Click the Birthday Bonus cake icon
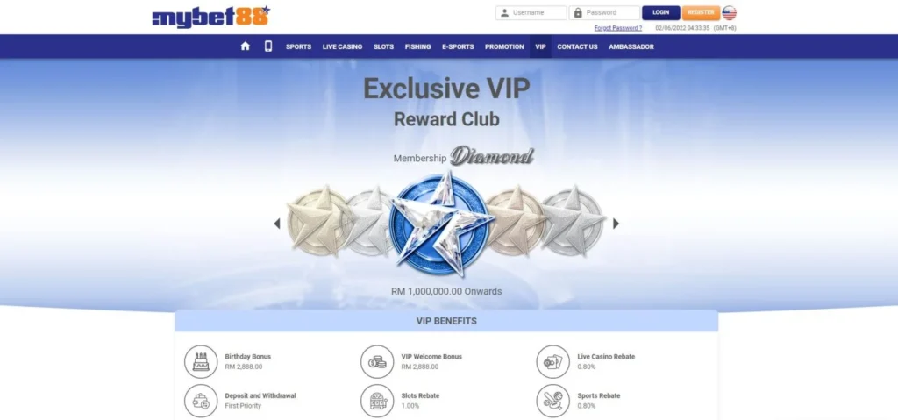Screen dimensions: 898x420 tap(201, 361)
